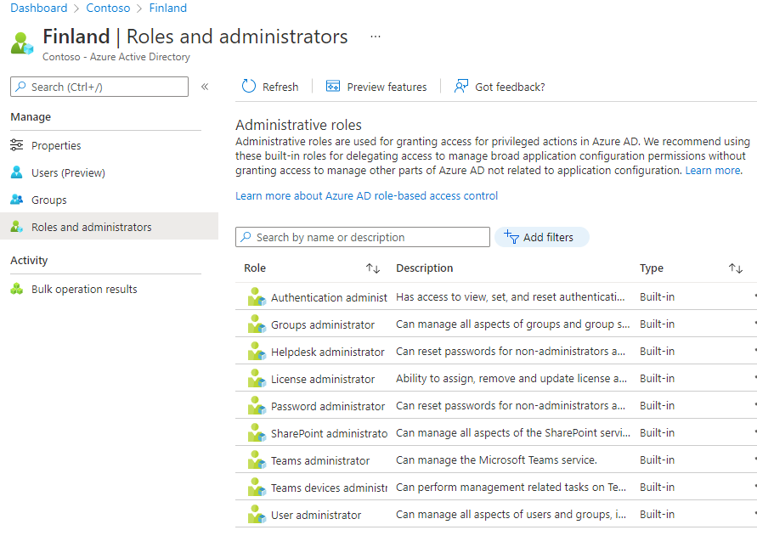This screenshot has height=547, width=757.
Task: Open the ellipsis more options menu
Action: point(376,37)
